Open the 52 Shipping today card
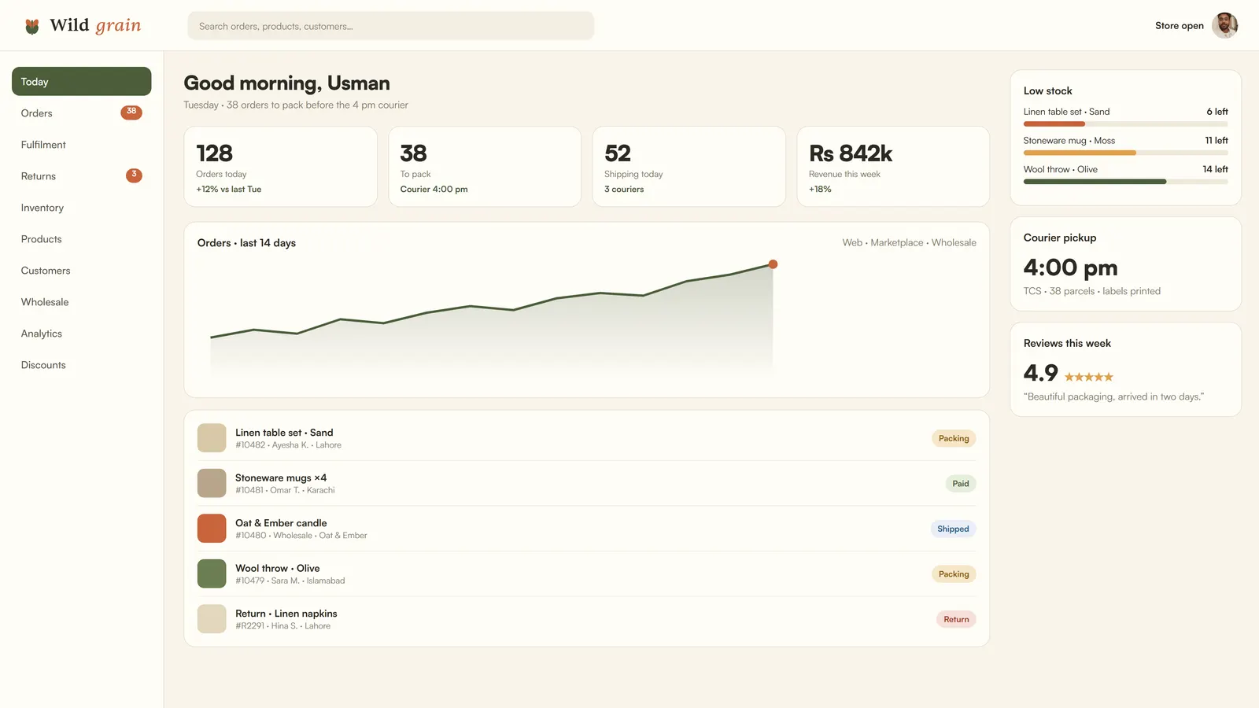The image size is (1259, 708). [x=689, y=167]
